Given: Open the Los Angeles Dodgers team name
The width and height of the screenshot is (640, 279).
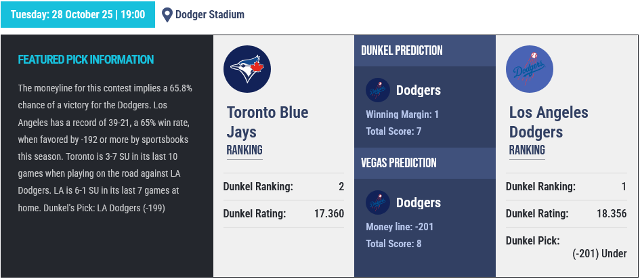Looking at the screenshot, I should coord(549,121).
